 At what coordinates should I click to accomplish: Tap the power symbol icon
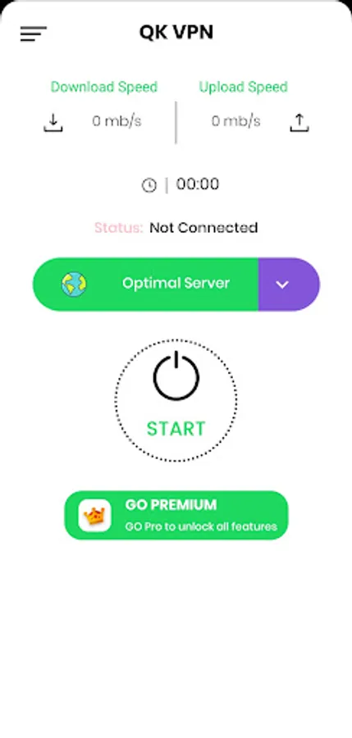tap(176, 376)
